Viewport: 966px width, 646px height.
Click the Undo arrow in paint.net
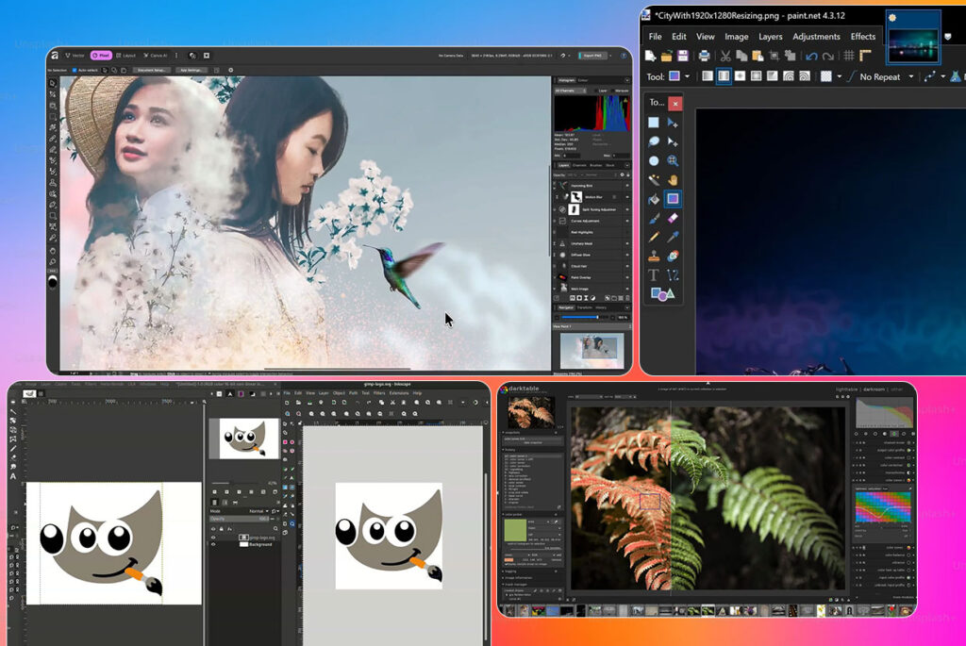point(811,56)
